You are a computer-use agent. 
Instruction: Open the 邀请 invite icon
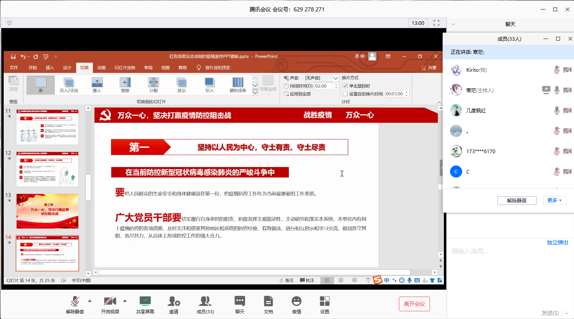click(x=174, y=301)
